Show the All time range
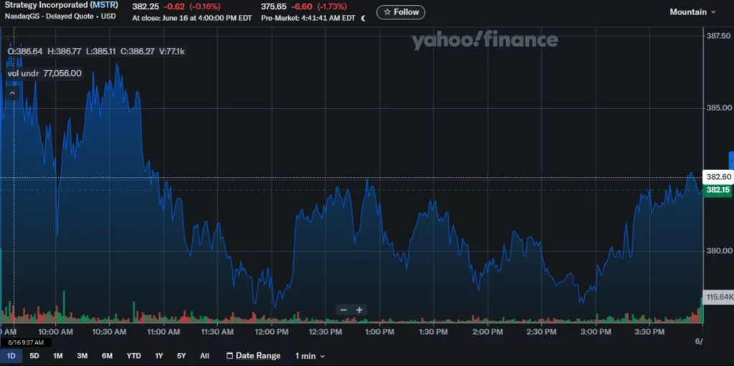Image resolution: width=734 pixels, height=366 pixels. click(x=204, y=356)
